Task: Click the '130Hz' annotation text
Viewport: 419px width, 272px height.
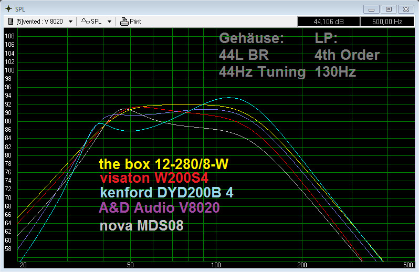Action: pyautogui.click(x=336, y=72)
